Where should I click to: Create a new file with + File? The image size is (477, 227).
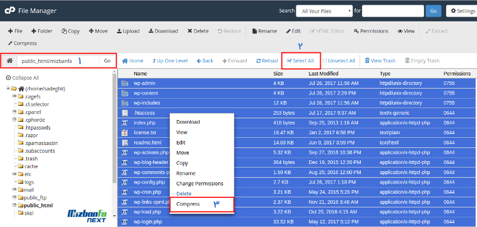15,31
